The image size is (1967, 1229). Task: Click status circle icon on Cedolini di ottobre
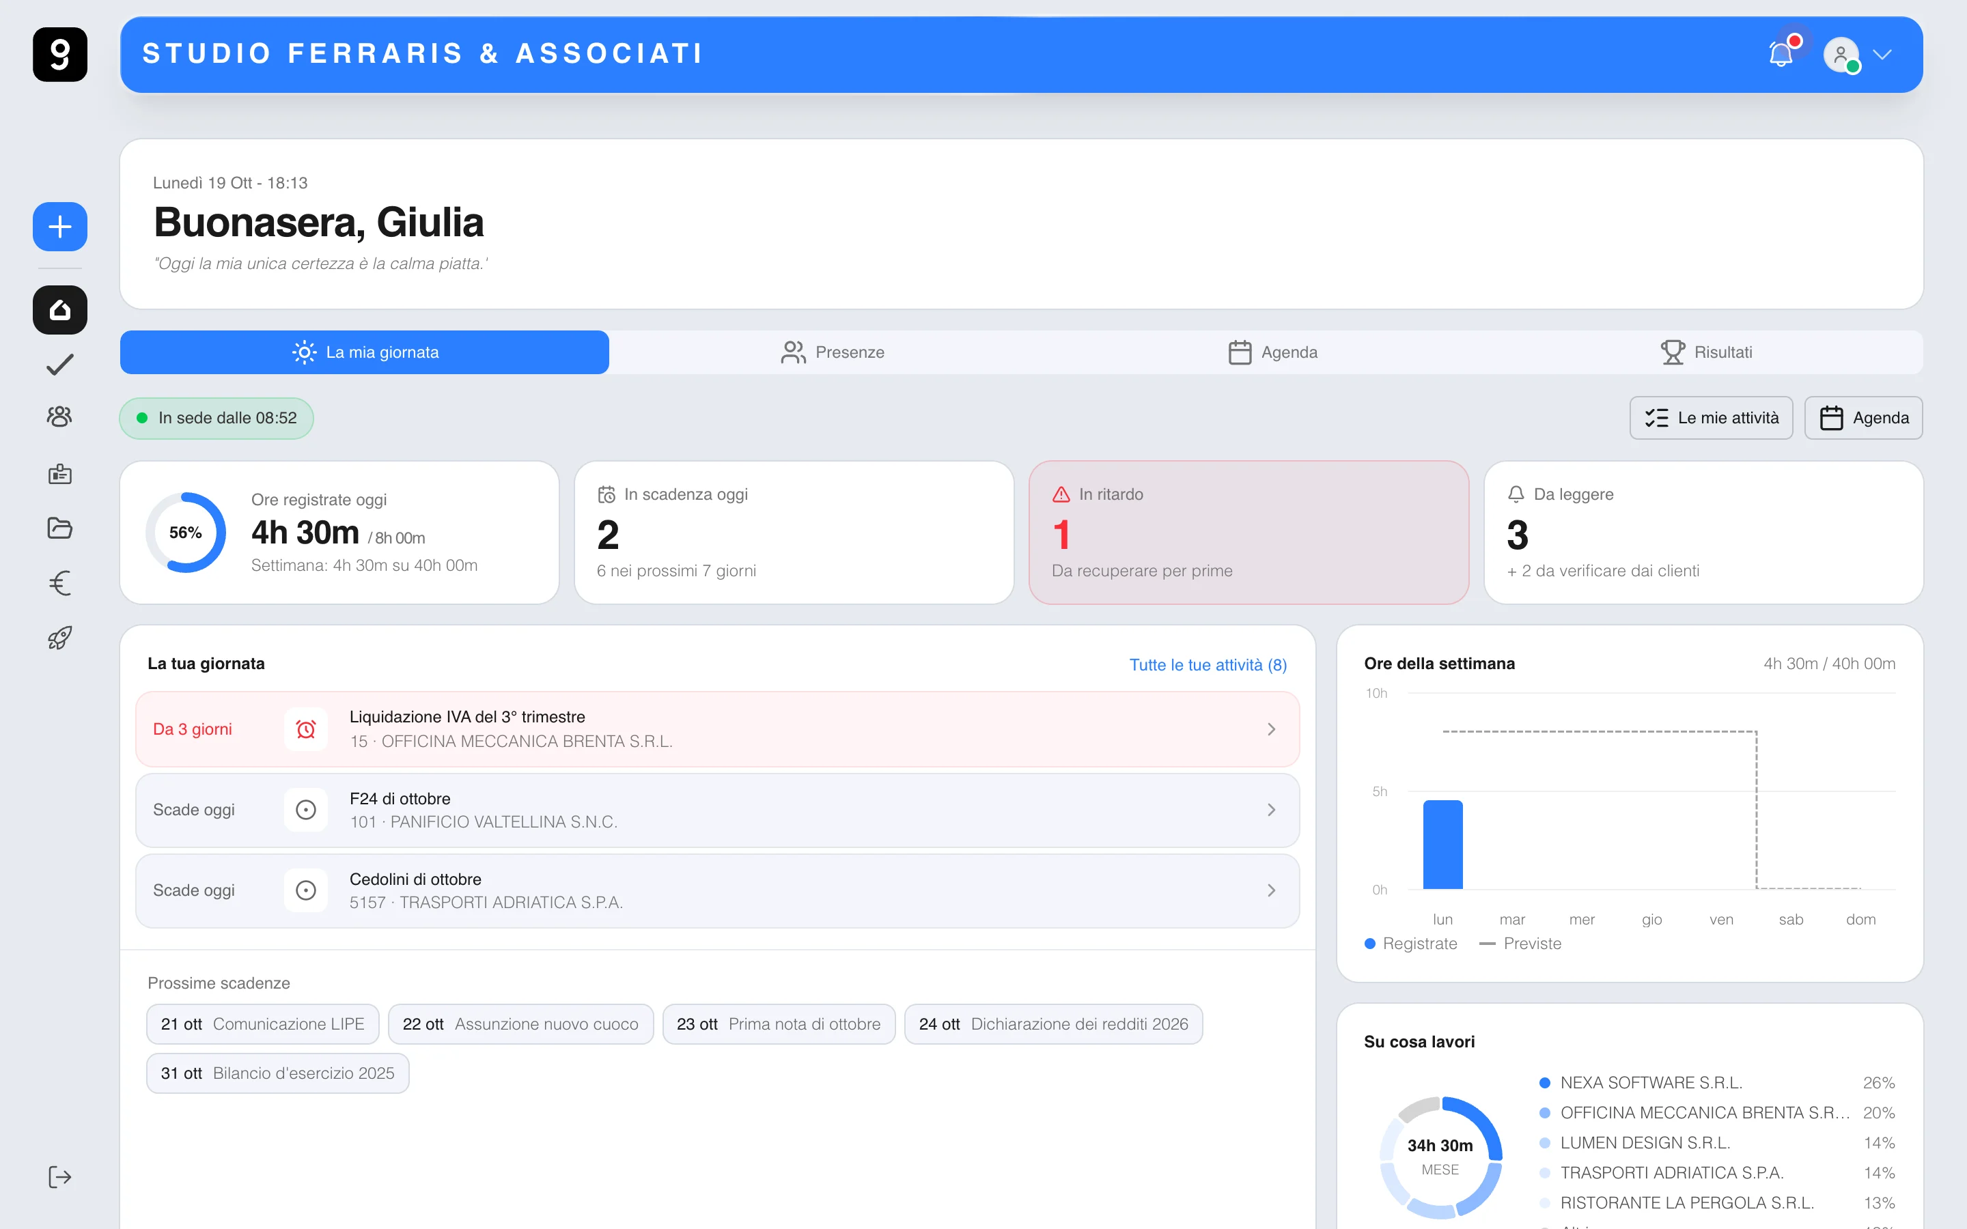click(305, 891)
